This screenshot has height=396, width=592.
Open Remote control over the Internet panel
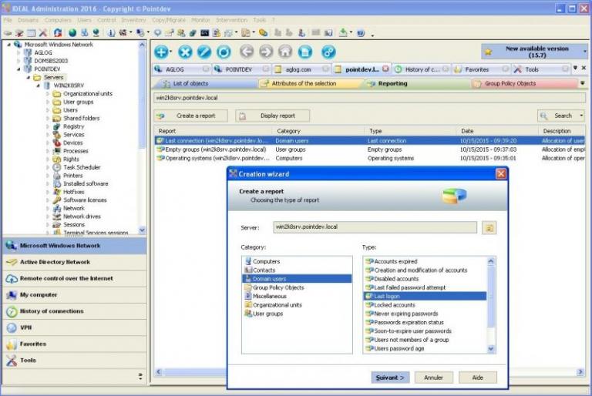(66, 278)
